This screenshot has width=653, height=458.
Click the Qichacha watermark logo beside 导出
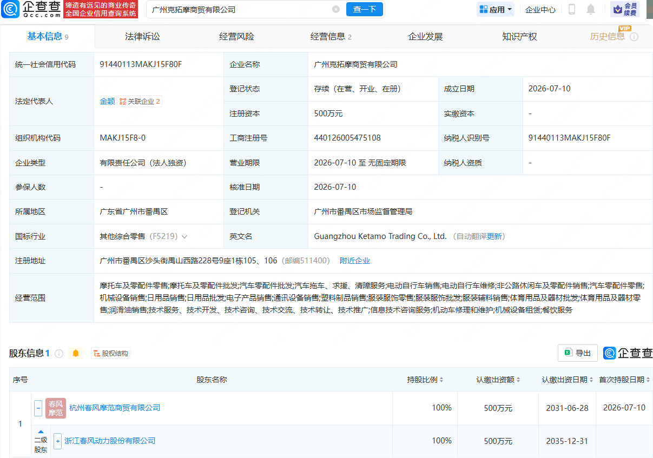tap(628, 353)
